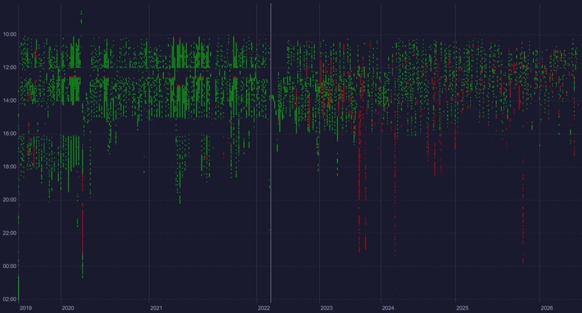Viewport: 582px width, 313px height.
Task: Click the 12:00 y-axis label
Action: pos(10,67)
